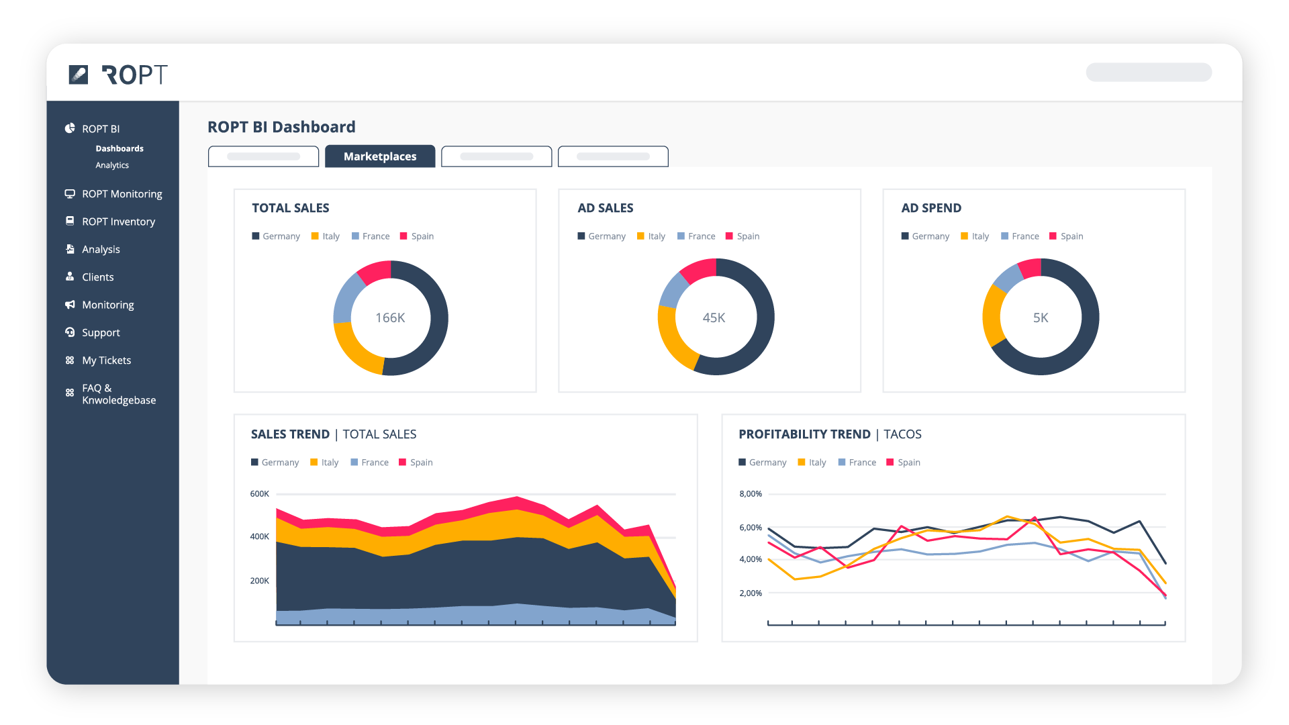Click the Analysis document icon
1289x725 pixels.
[x=70, y=249]
